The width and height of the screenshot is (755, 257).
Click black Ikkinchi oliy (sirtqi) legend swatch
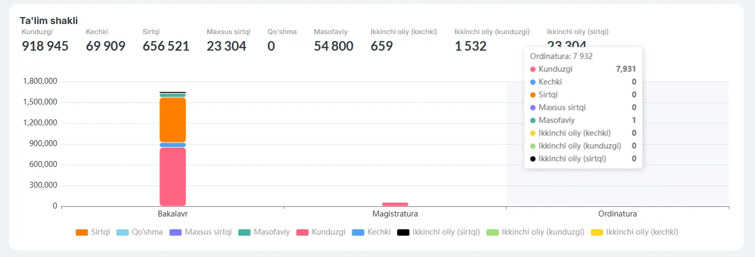click(x=403, y=232)
